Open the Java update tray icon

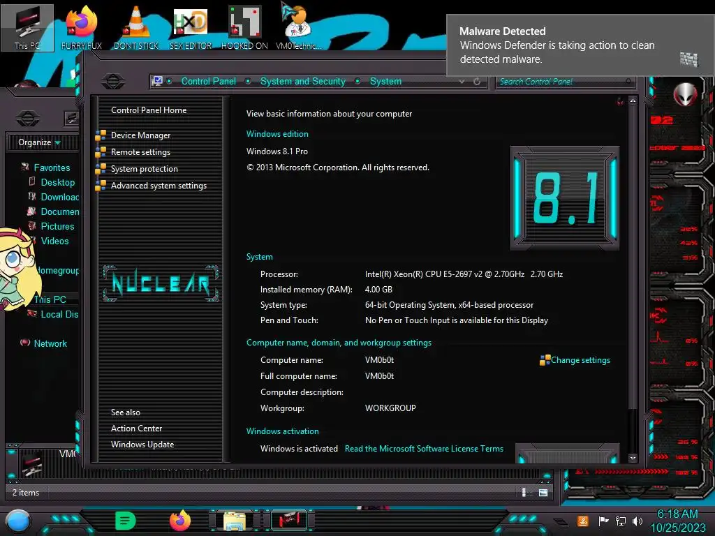click(582, 521)
